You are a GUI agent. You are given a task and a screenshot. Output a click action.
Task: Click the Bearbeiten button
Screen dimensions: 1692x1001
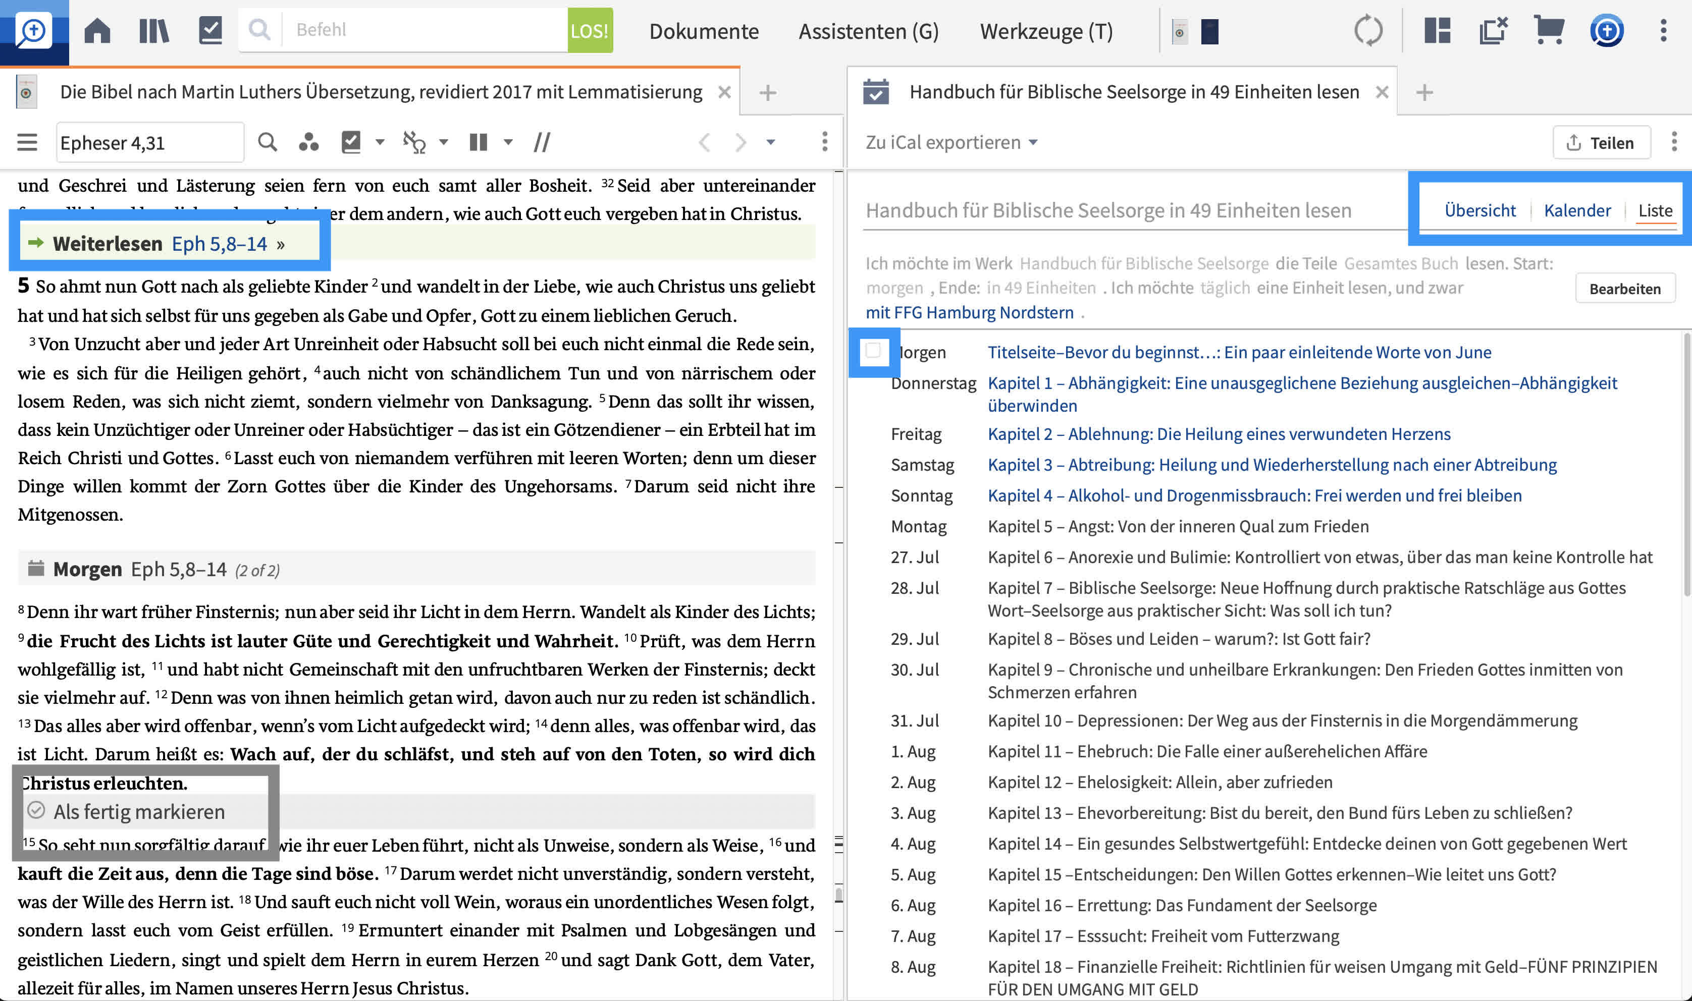pyautogui.click(x=1624, y=289)
